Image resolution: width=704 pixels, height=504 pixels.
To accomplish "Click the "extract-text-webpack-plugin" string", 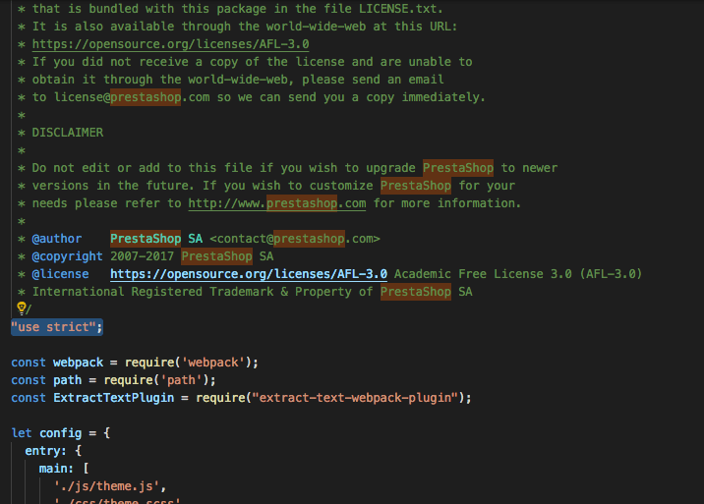I will [x=355, y=398].
